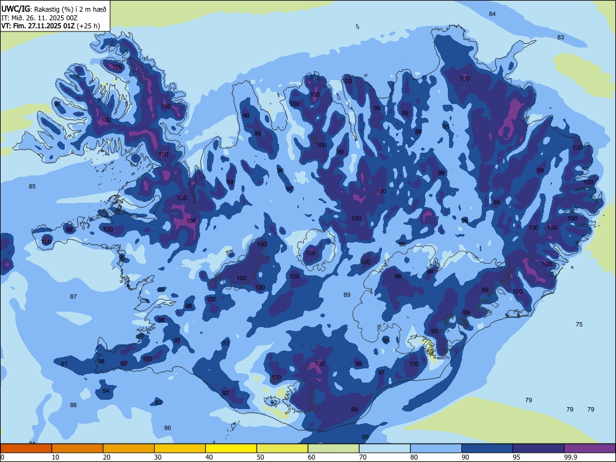Pick the pale blue 70–80 legend band

click(x=384, y=448)
